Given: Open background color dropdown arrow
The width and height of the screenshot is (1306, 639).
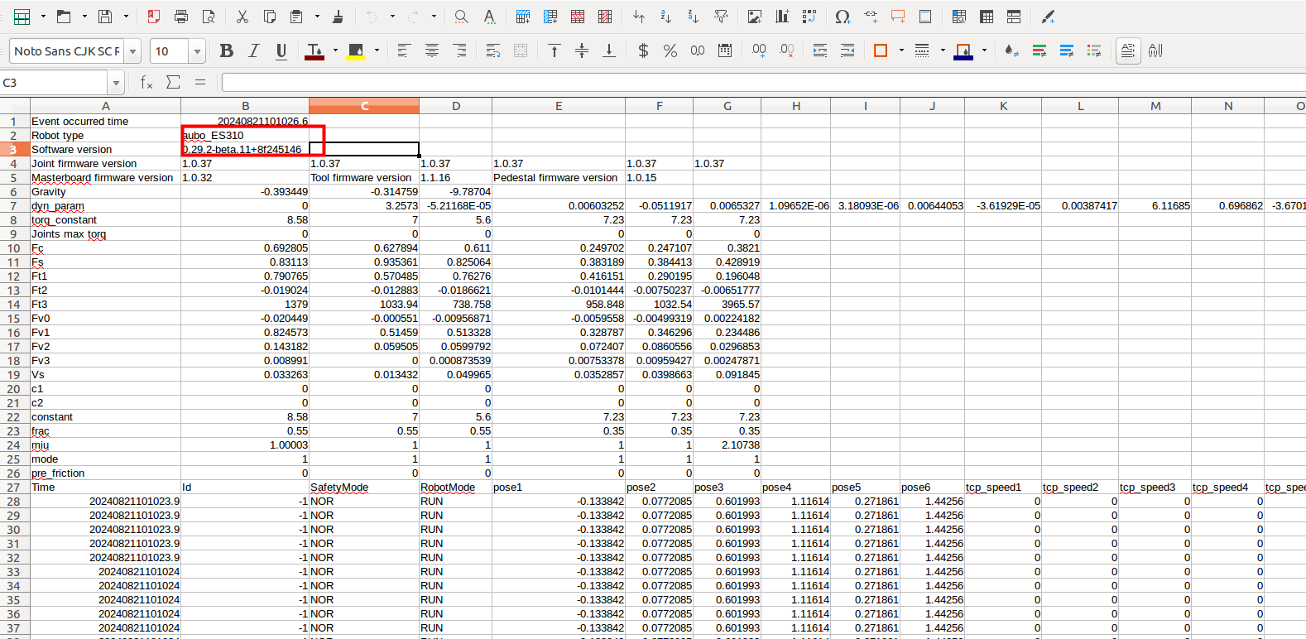Looking at the screenshot, I should tap(377, 51).
